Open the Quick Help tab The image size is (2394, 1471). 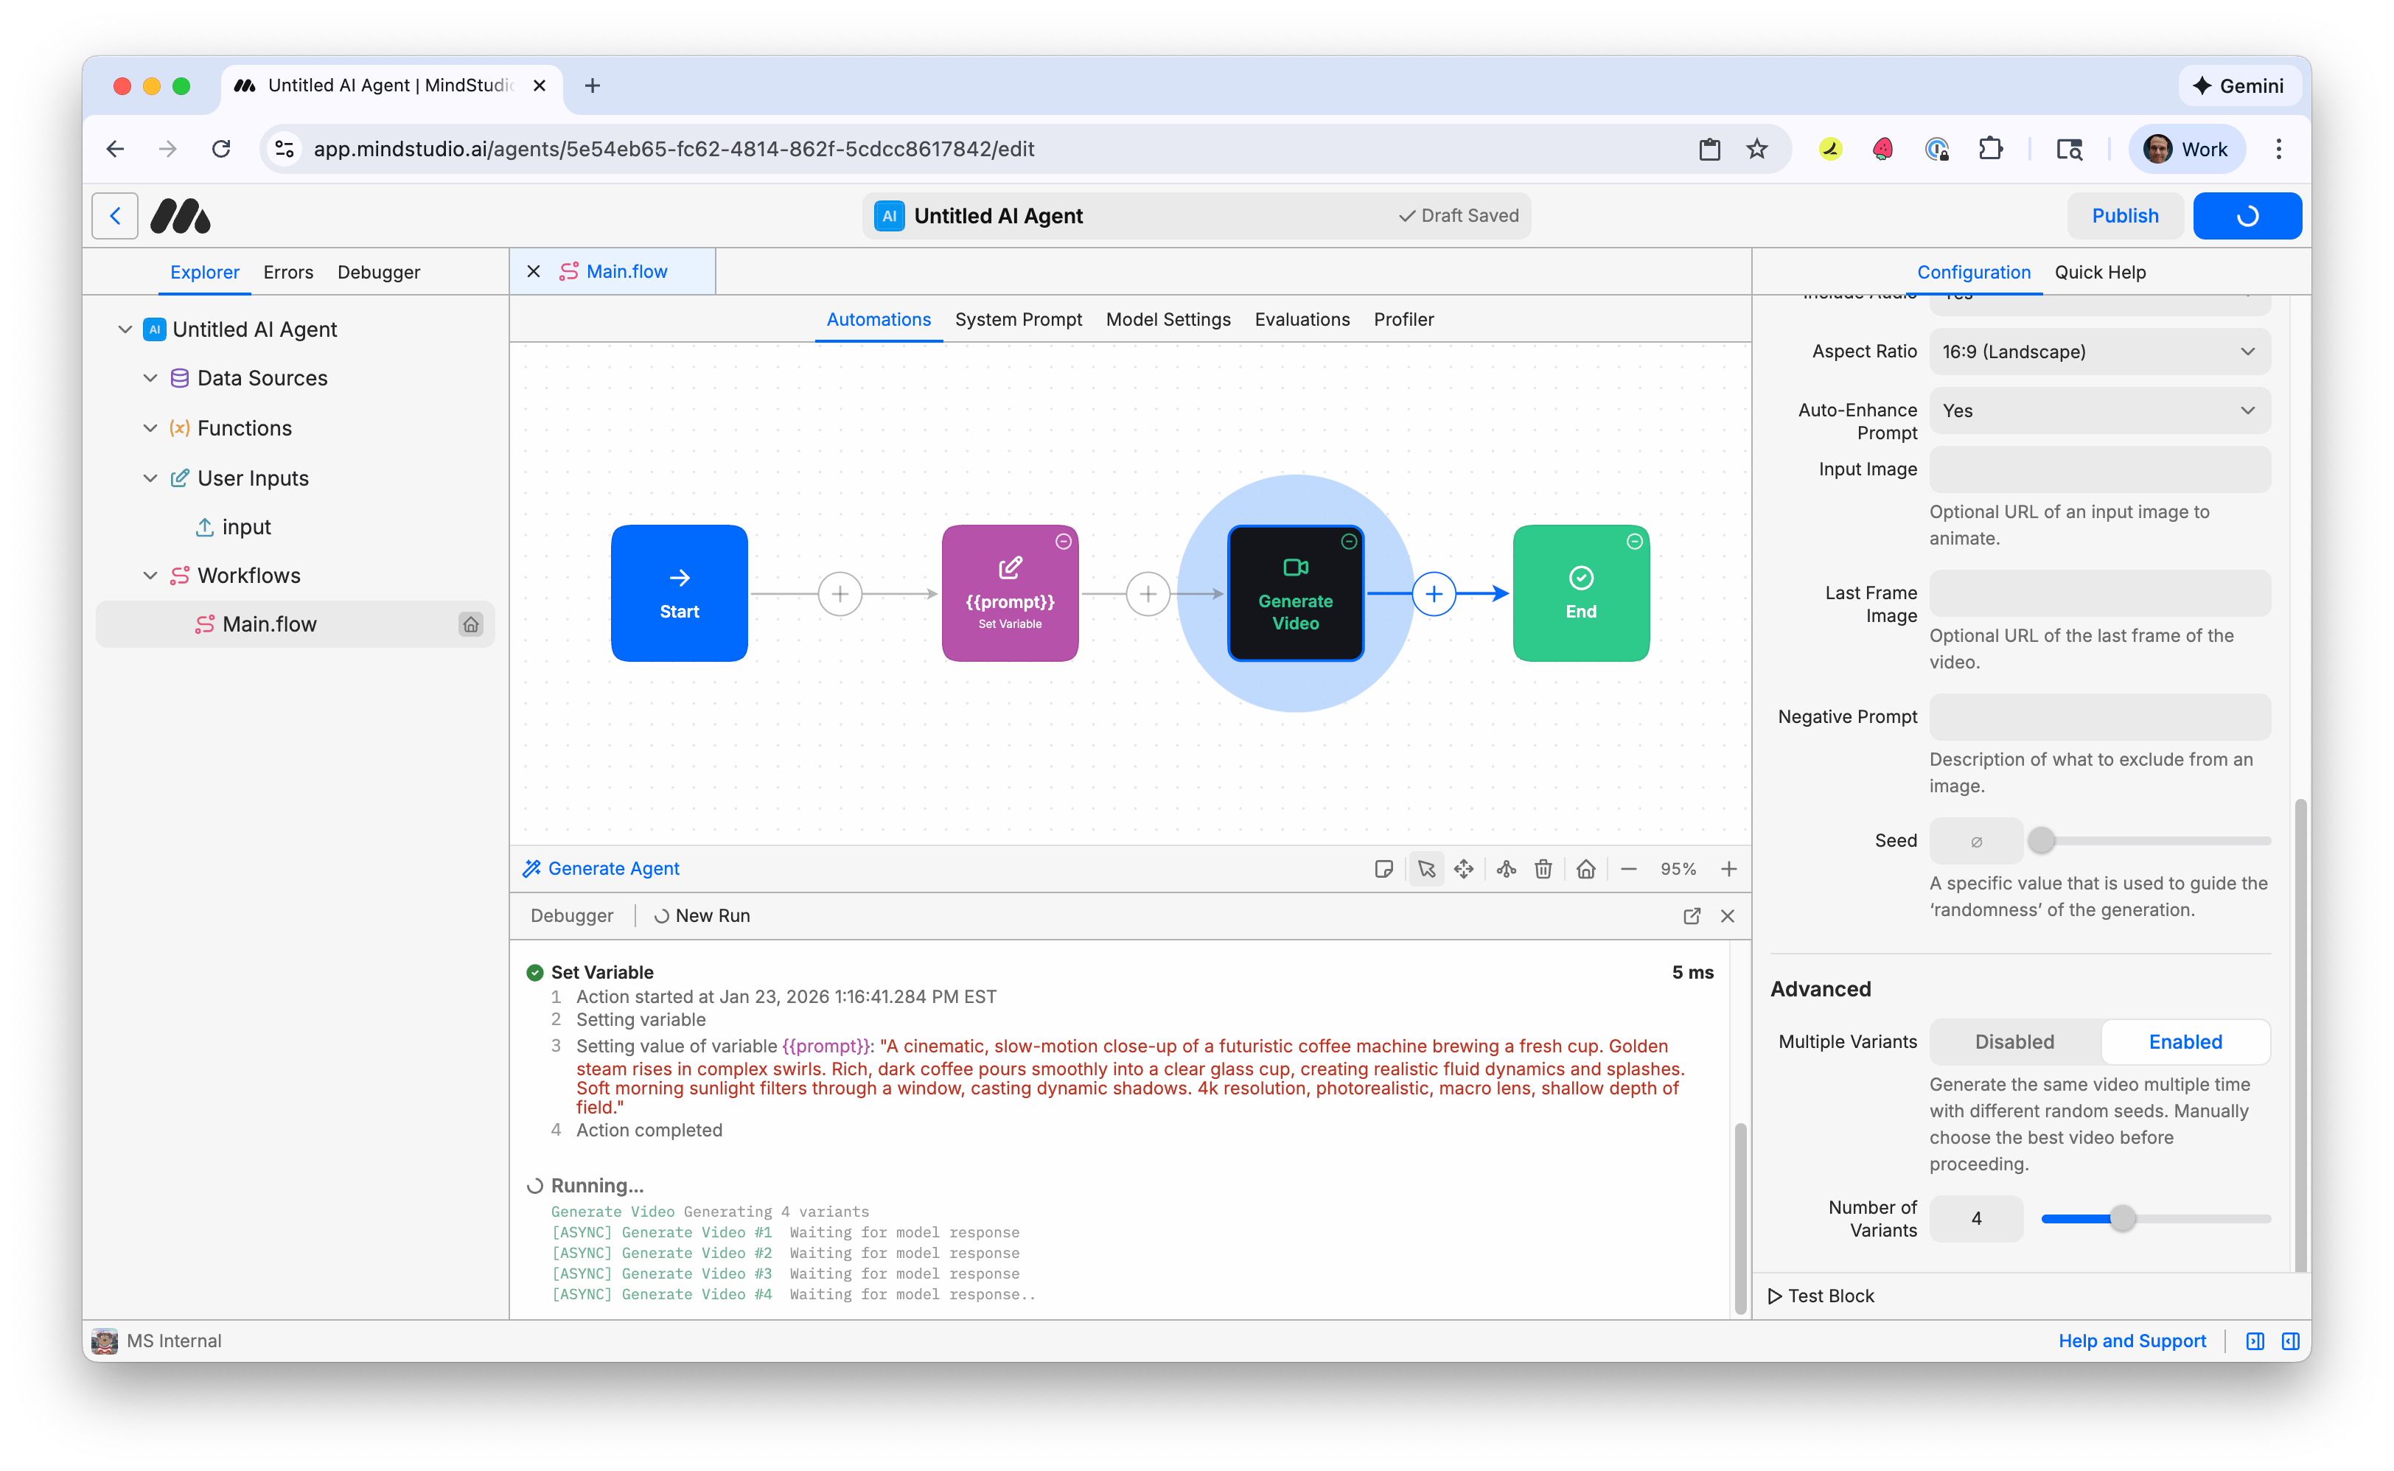[2099, 273]
